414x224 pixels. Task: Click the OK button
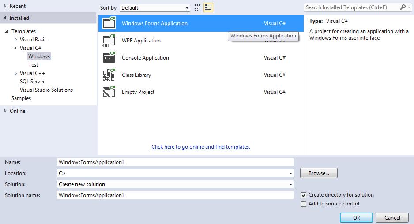coord(356,218)
